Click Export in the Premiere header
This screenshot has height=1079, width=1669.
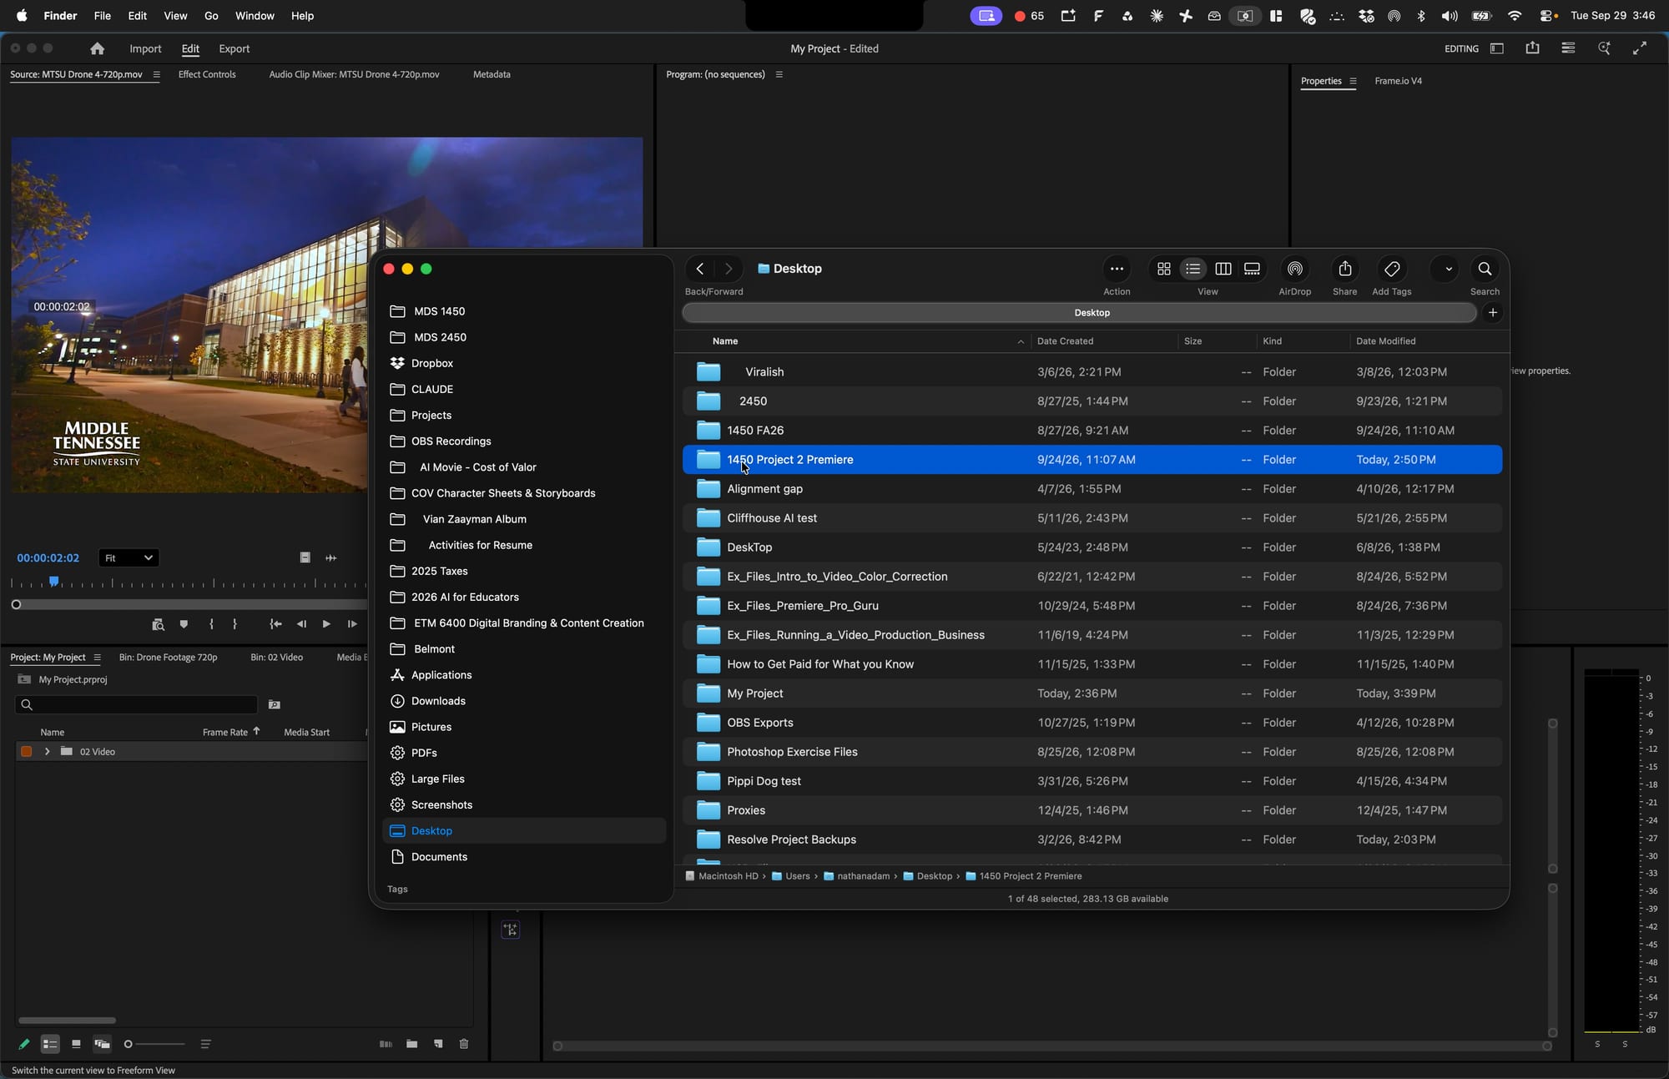(x=234, y=48)
